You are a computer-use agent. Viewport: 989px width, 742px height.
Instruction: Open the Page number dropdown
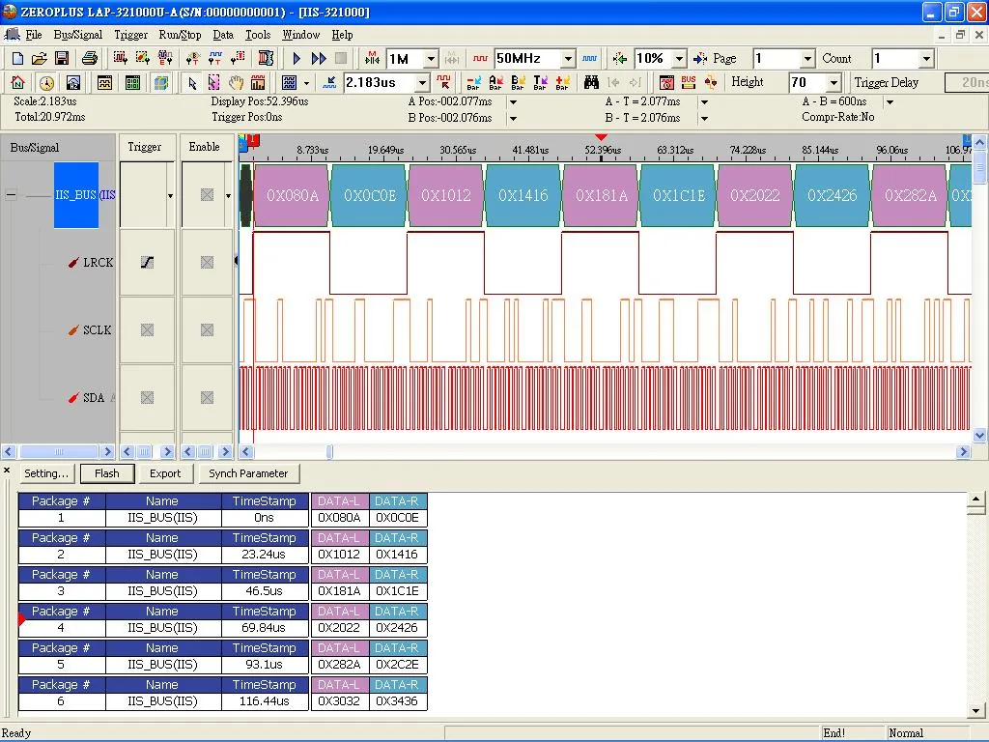click(x=807, y=59)
